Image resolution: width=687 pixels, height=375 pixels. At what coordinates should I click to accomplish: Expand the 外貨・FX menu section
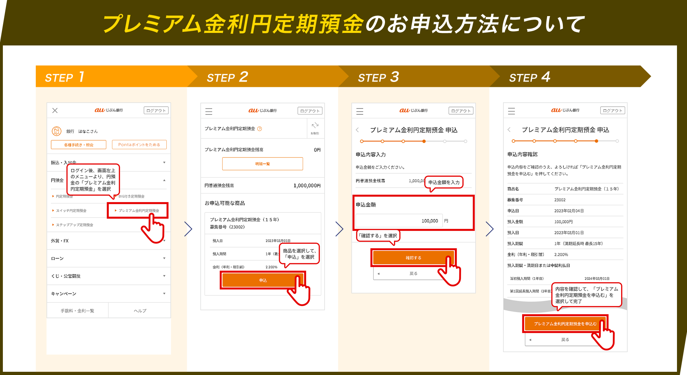[x=108, y=241]
